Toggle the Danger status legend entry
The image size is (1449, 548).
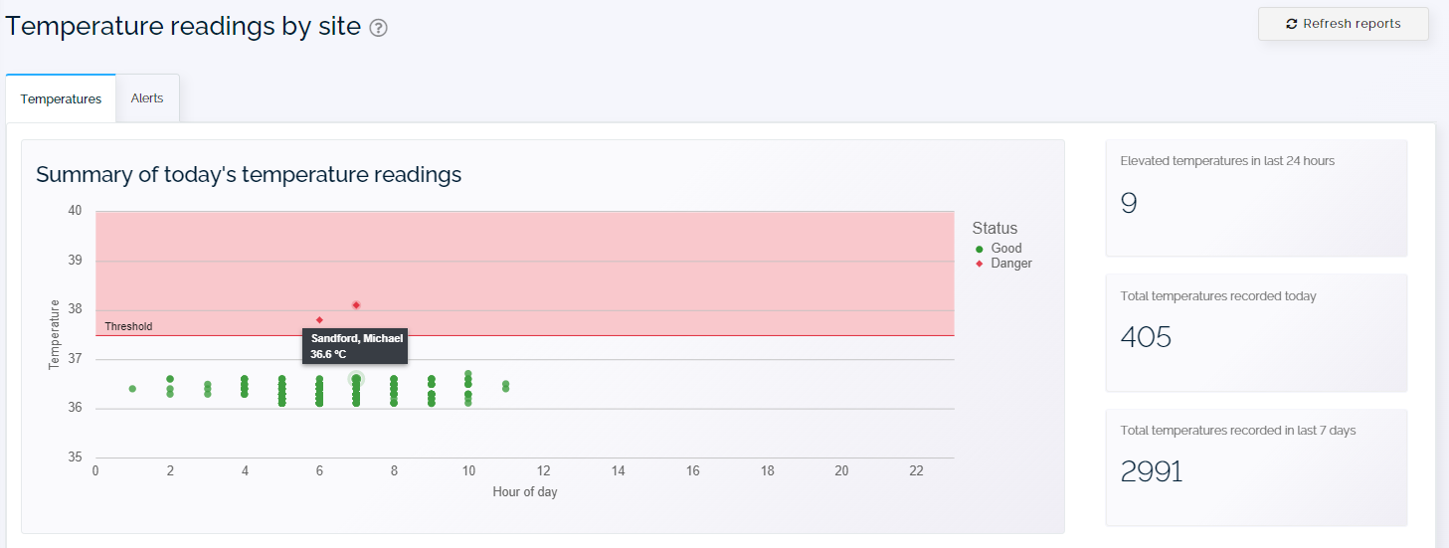tap(1002, 264)
